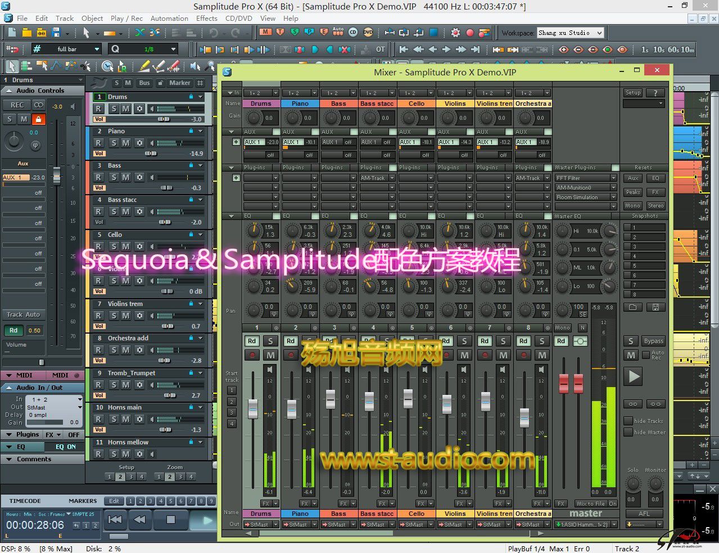This screenshot has height=553, width=719.
Task: Collapse the Audio In / Out section
Action: pyautogui.click(x=10, y=388)
